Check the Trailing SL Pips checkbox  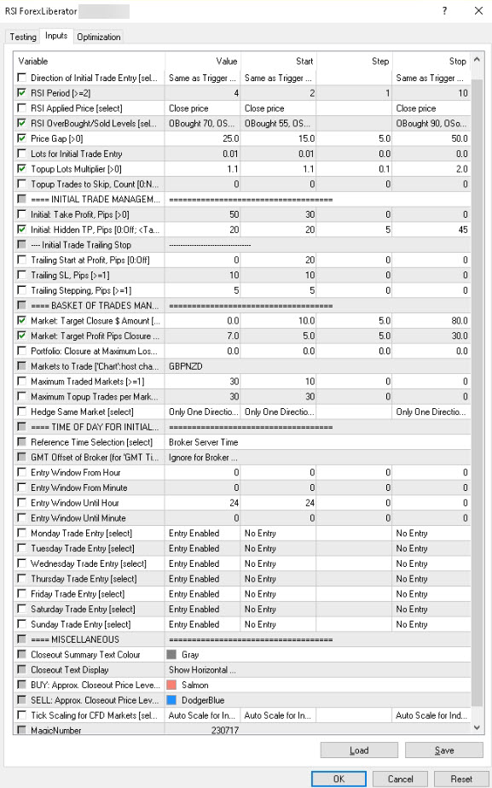[21, 275]
